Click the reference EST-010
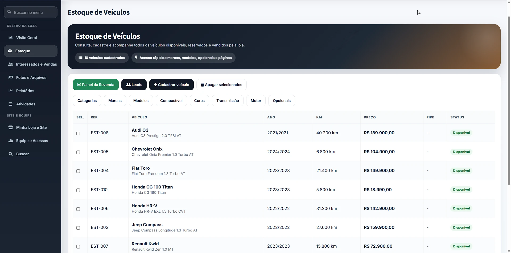The height and width of the screenshot is (253, 511). [99, 190]
